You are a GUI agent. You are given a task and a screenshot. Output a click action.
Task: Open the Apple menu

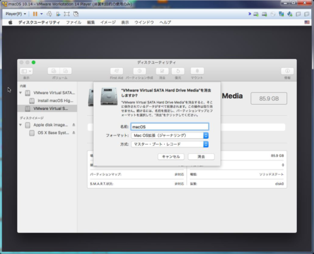[10, 22]
